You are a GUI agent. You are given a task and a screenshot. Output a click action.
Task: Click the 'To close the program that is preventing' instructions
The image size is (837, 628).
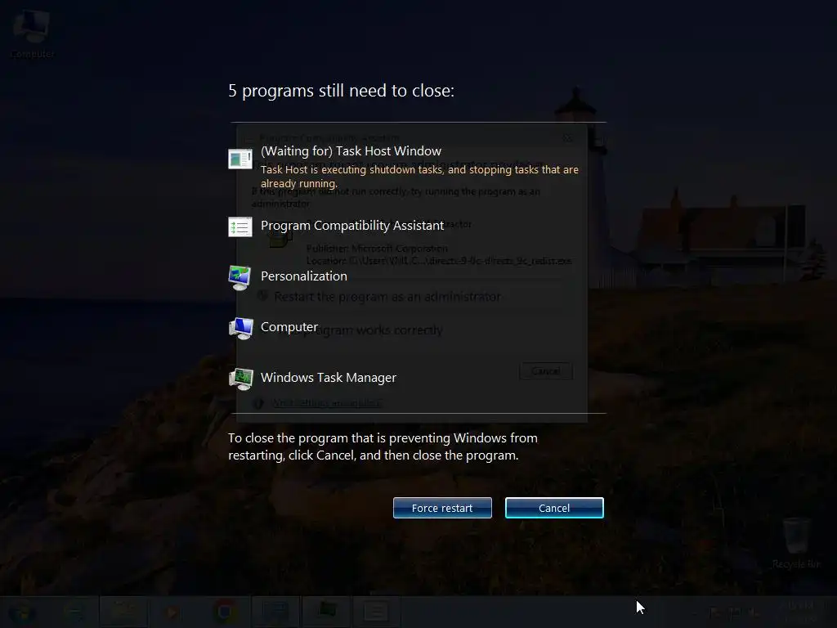coord(383,446)
